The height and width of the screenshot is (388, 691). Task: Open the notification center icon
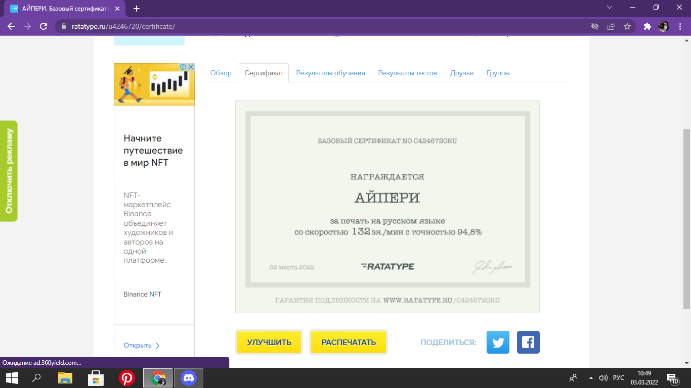pyautogui.click(x=673, y=378)
